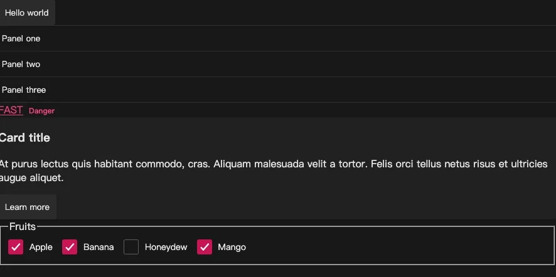
Task: Uncheck the Apple checkbox
Action: tap(16, 247)
